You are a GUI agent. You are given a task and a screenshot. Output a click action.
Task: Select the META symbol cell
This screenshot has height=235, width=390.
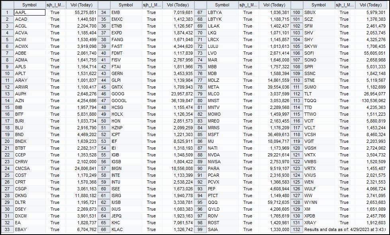pos(223,87)
